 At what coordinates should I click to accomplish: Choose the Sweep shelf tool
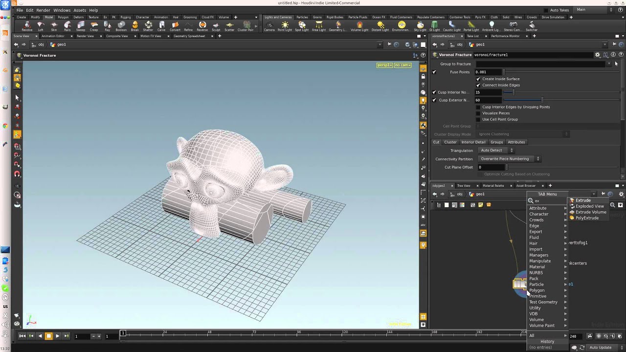[x=81, y=26]
